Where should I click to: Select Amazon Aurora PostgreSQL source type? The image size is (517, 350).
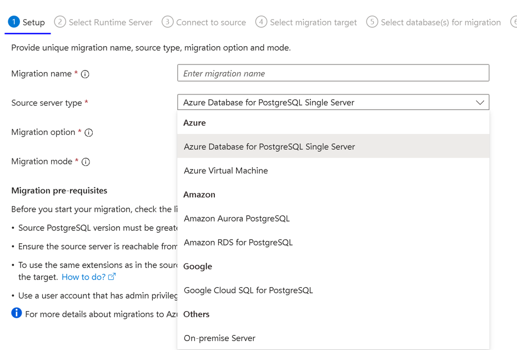click(x=237, y=218)
